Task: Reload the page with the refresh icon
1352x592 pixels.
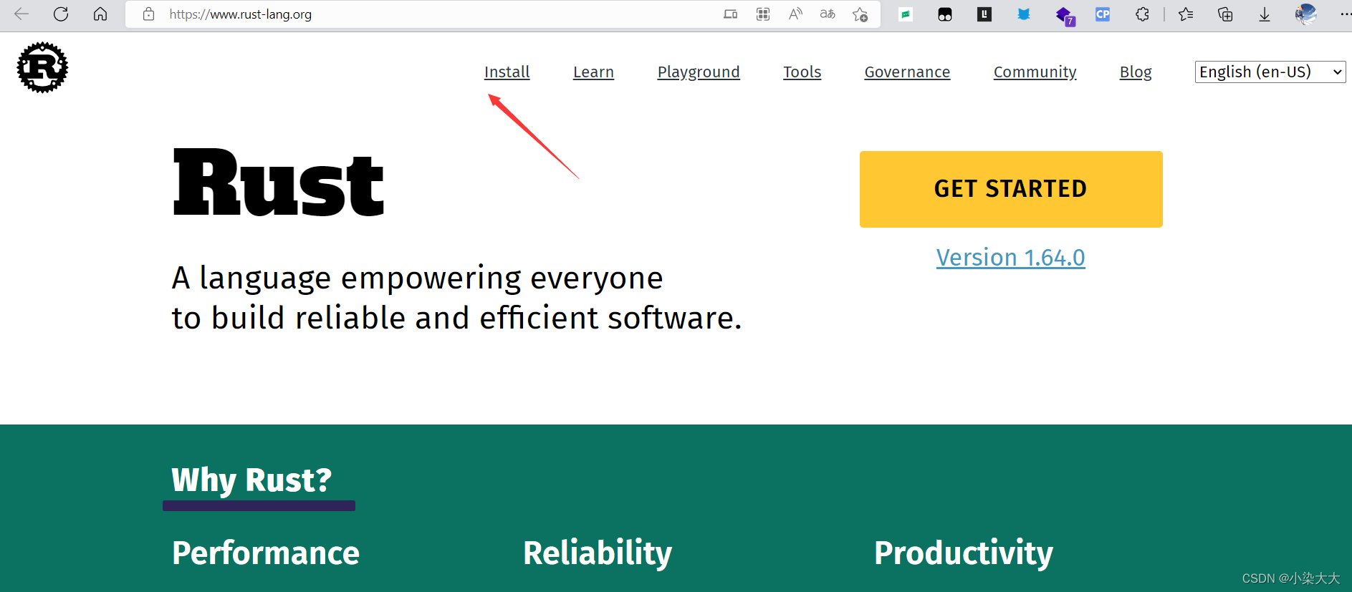Action: click(61, 14)
